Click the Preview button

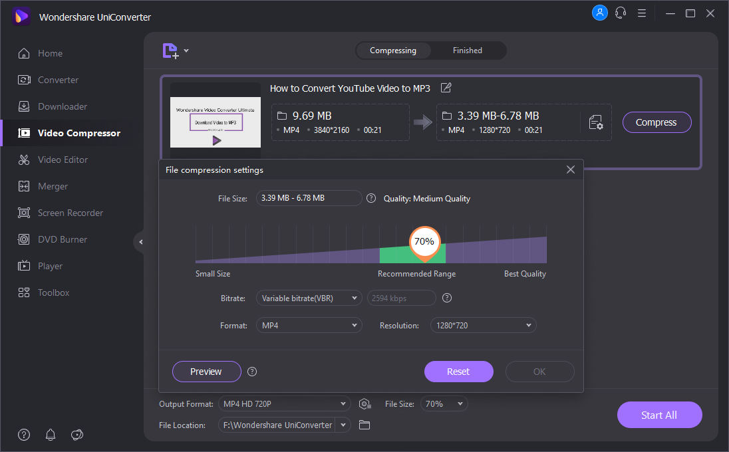click(206, 372)
